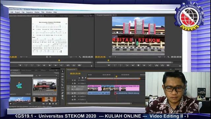Viewport: 211px width, 119px height.
Task: Insert the source clip into the sequence
Action: 68,65
